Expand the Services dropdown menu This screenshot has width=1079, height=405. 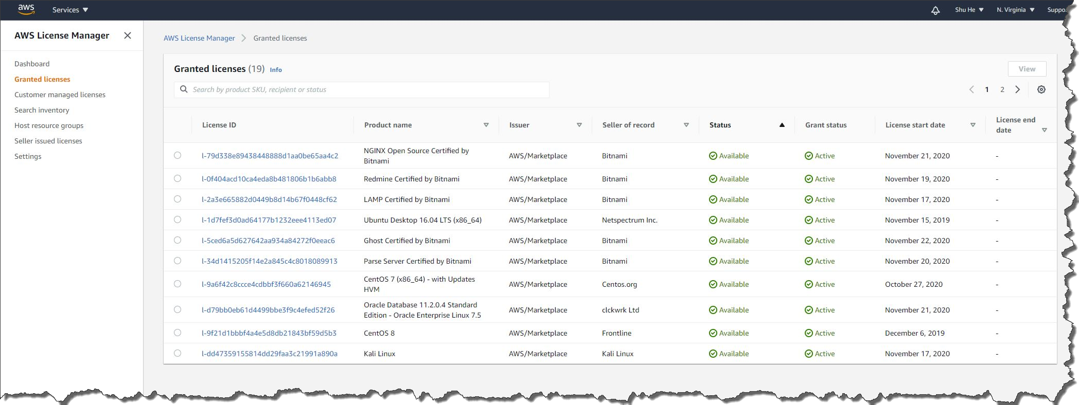(x=70, y=10)
